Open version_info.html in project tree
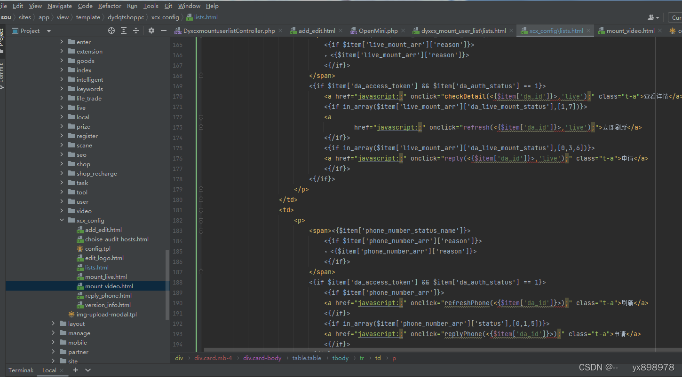This screenshot has width=682, height=377. (x=108, y=305)
